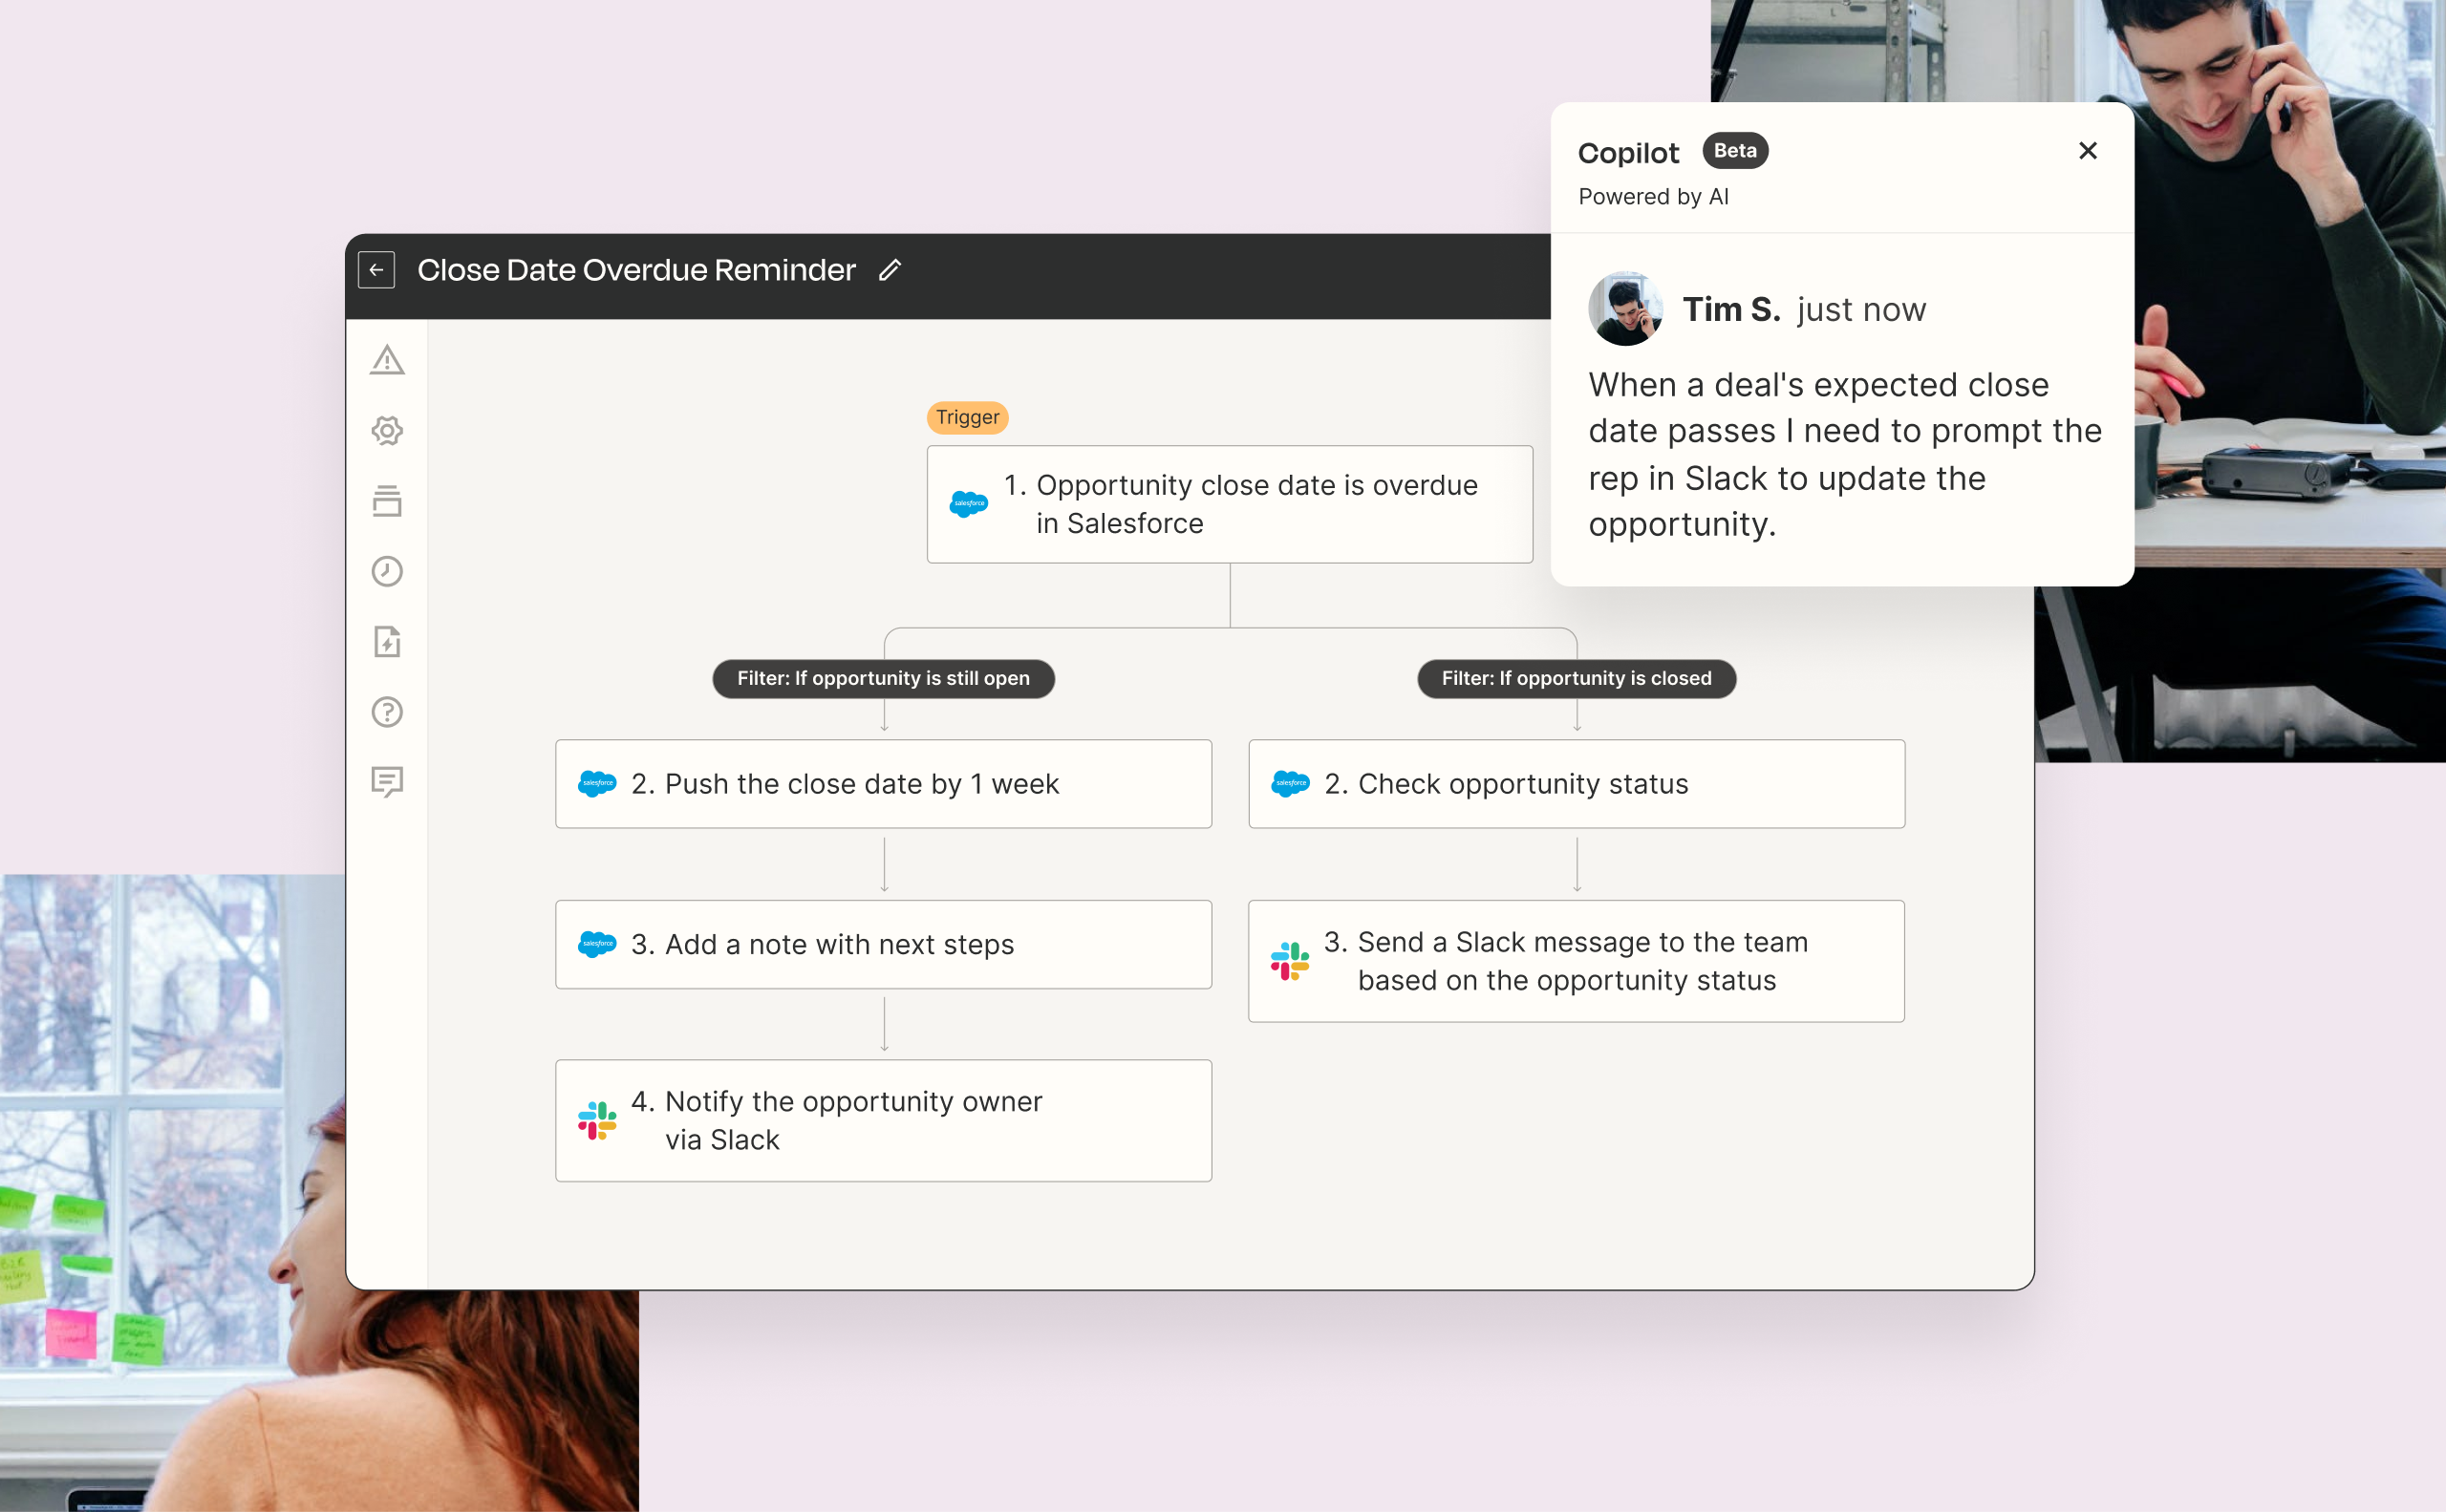Open step Push the close date by 1 week
Screen dimensions: 2446x1512
tap(882, 784)
